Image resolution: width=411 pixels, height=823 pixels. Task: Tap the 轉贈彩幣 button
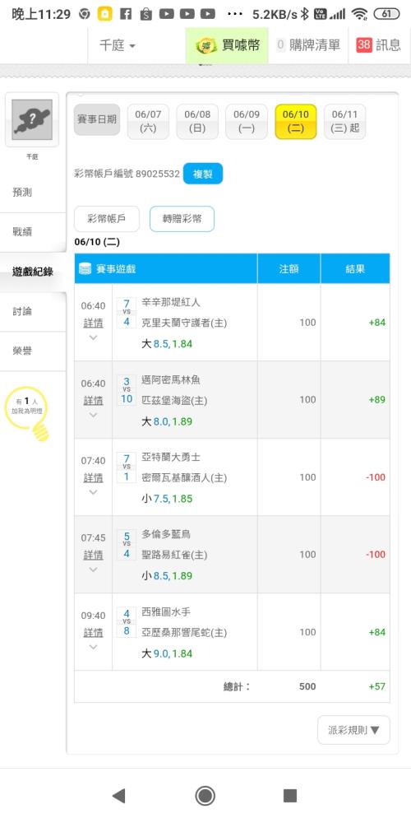[x=182, y=219]
